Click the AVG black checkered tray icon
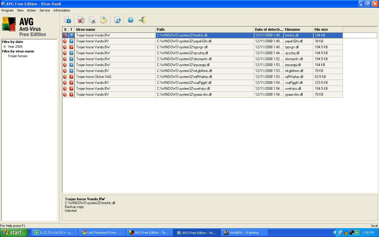The image size is (379, 237). [351, 233]
